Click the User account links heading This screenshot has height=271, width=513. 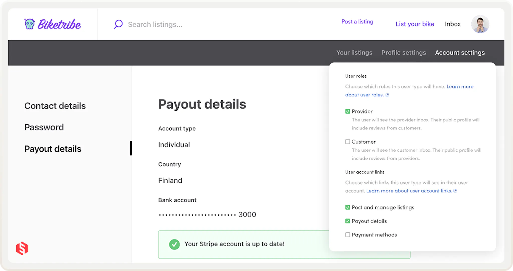[365, 172]
